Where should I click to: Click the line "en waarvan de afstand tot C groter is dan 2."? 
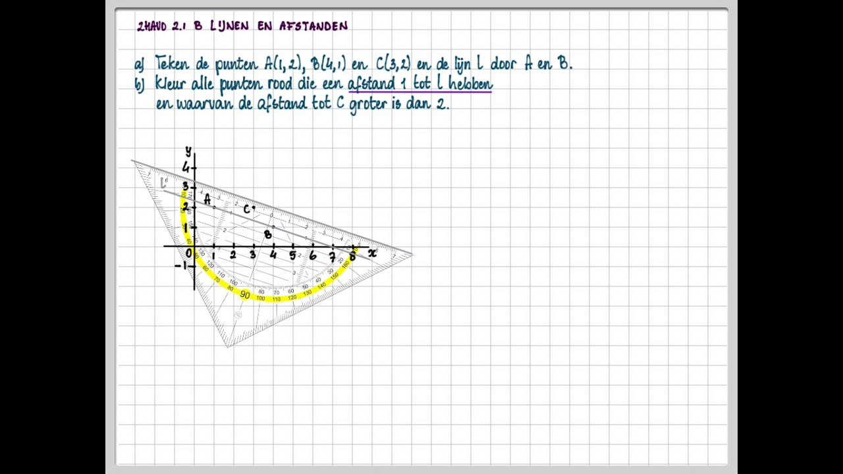point(302,104)
